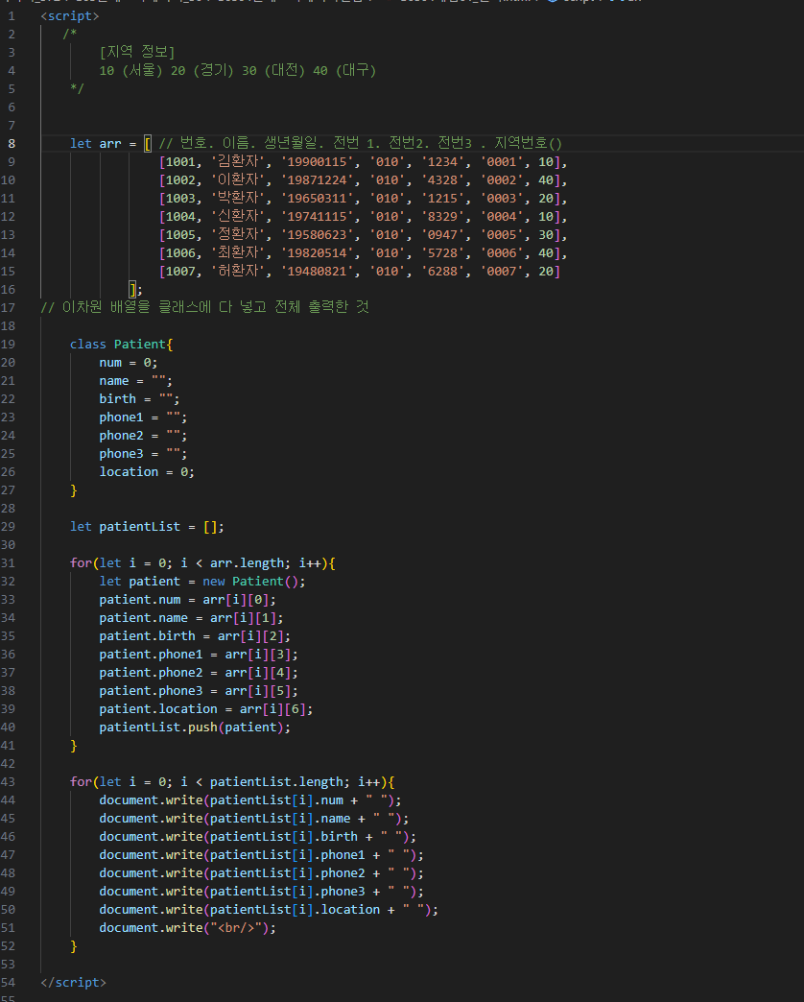Click line number 31 in the gutter
The width and height of the screenshot is (804, 1002).
[x=8, y=563]
